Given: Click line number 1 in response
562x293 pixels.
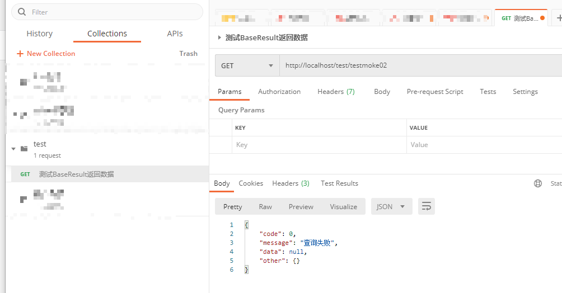Looking at the screenshot, I should [232, 225].
